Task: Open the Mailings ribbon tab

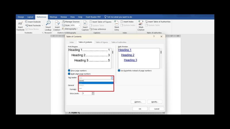Action: pos(53,17)
